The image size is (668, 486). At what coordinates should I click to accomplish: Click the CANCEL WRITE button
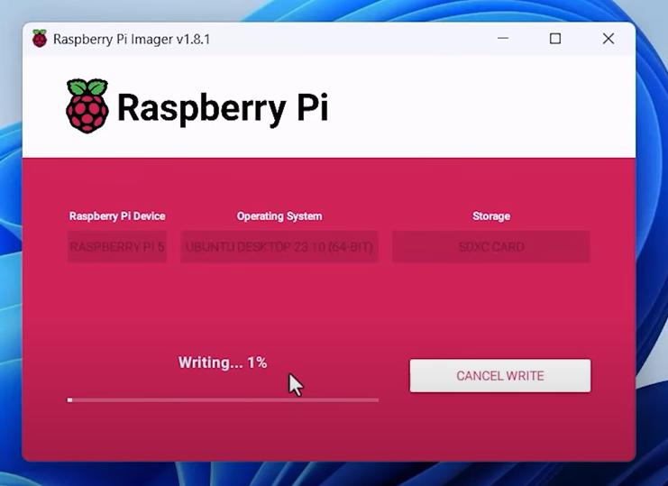pyautogui.click(x=500, y=376)
